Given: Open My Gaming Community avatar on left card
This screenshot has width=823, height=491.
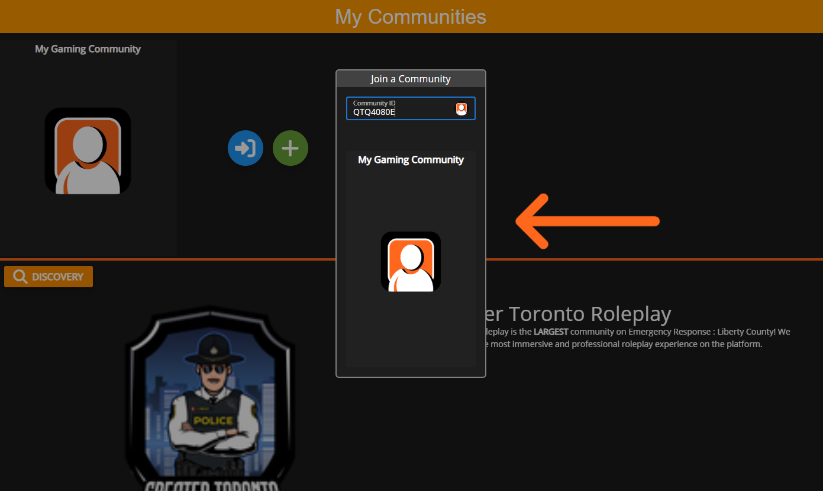Looking at the screenshot, I should 88,151.
